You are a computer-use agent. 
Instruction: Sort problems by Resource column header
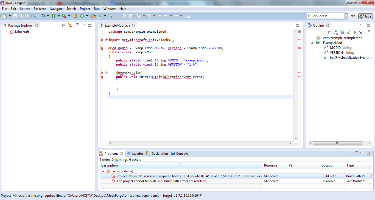275,165
